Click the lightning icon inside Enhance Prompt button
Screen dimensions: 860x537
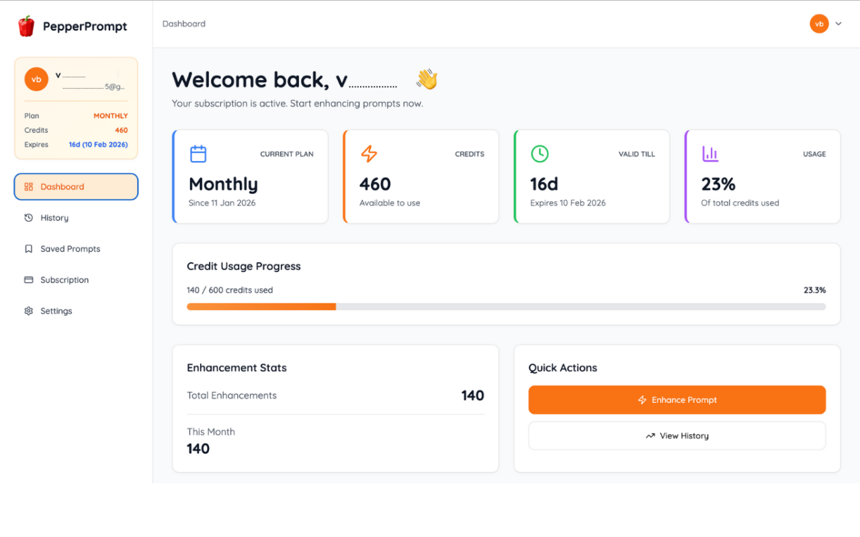click(x=642, y=400)
